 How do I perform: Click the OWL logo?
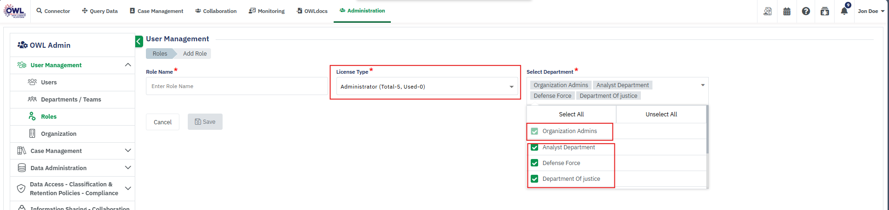pos(14,11)
